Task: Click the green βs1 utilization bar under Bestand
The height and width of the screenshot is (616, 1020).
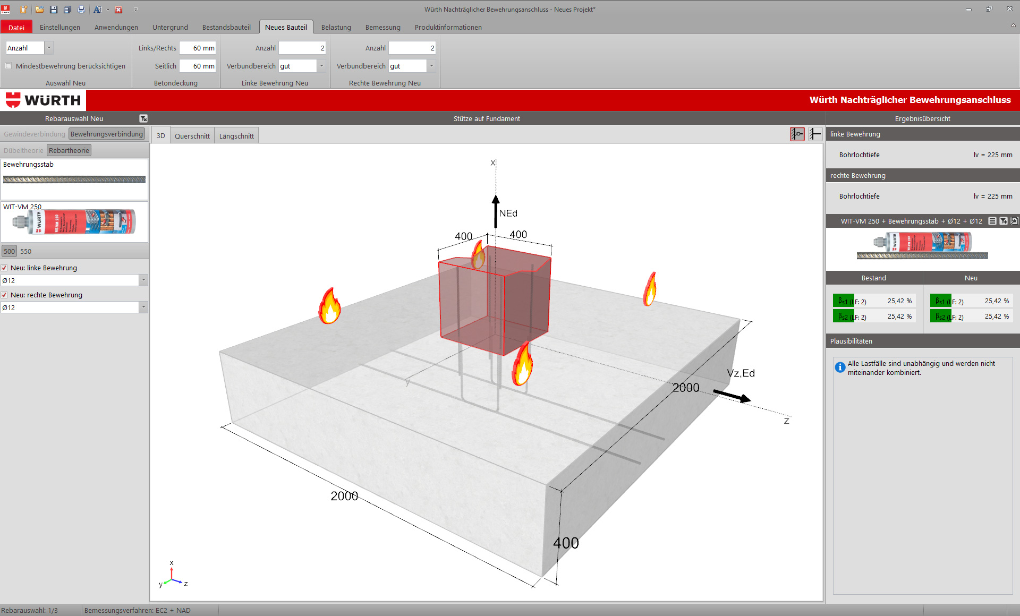Action: coord(844,301)
